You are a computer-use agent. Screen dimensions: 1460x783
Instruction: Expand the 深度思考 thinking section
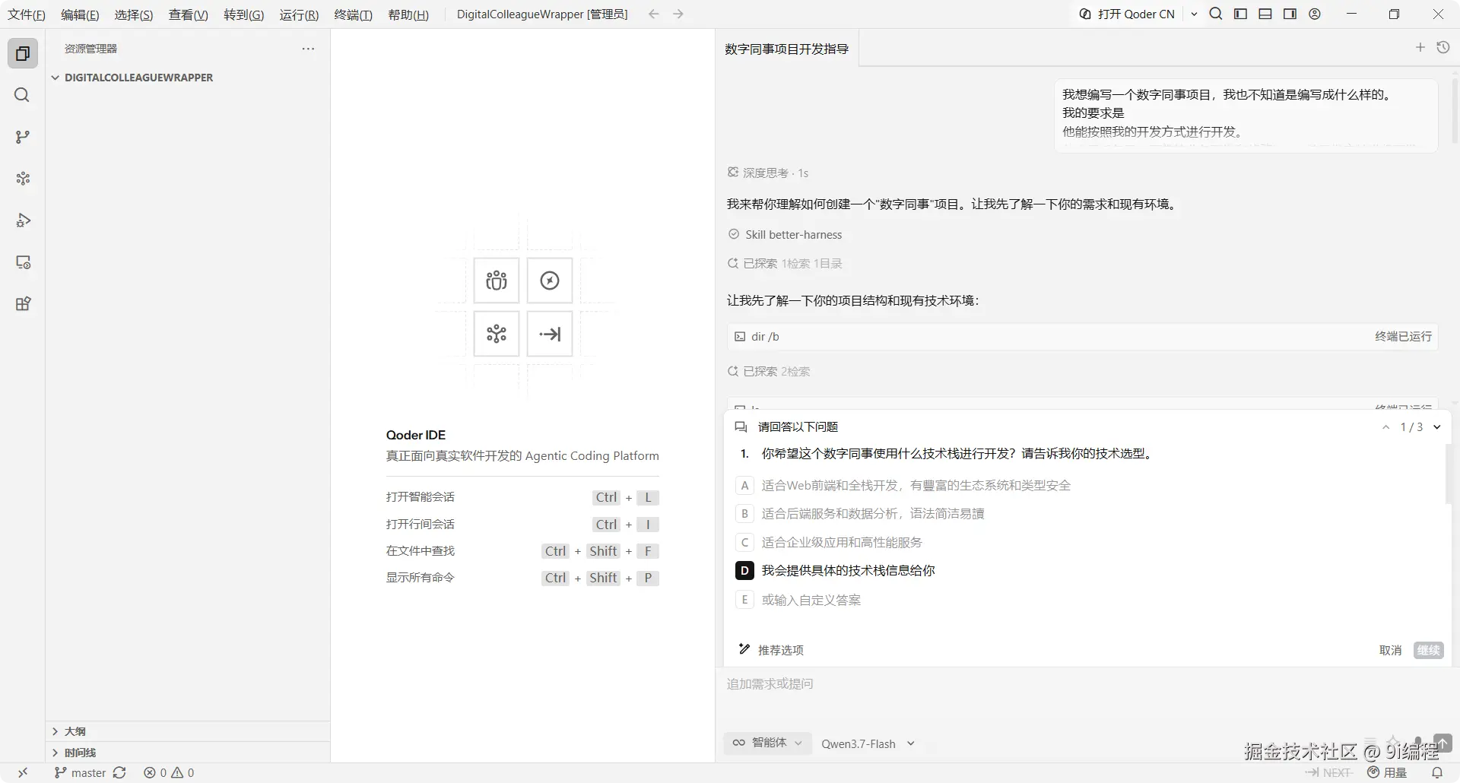pyautogui.click(x=767, y=173)
